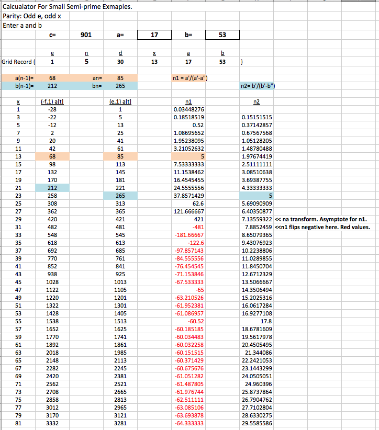
Task: Click the formula label n1 = a'/(a'-a")
Action: [190, 78]
